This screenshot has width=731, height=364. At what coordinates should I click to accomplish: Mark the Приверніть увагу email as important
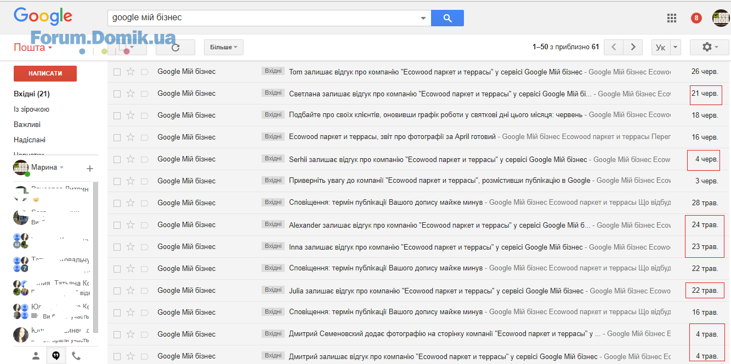tap(145, 181)
